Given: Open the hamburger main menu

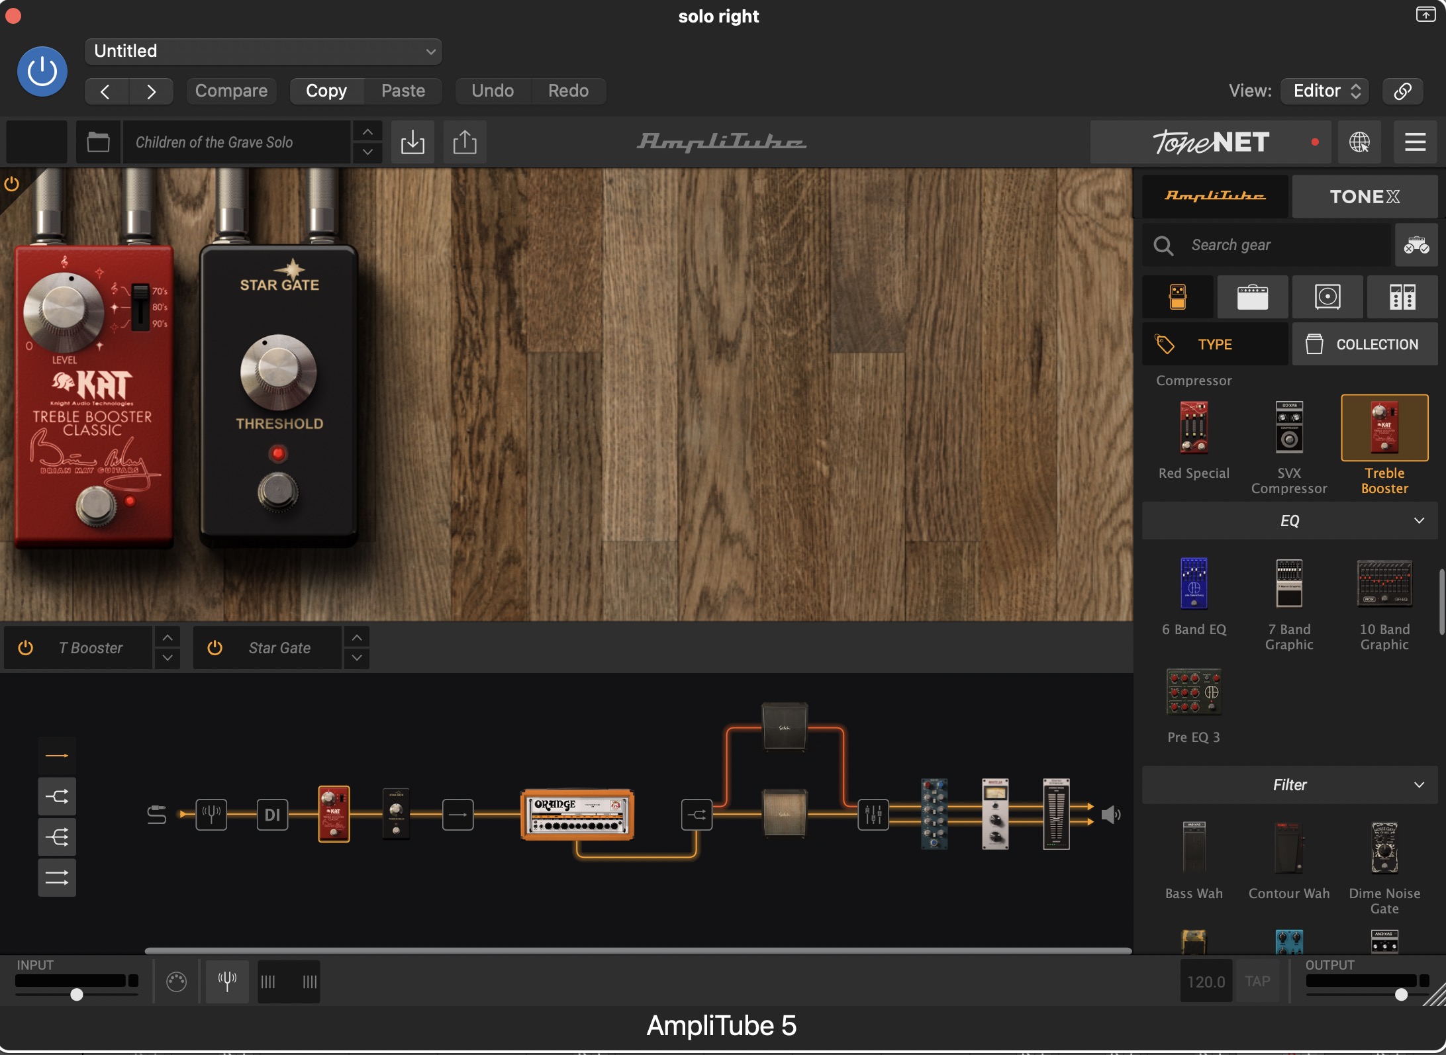Looking at the screenshot, I should [1415, 142].
